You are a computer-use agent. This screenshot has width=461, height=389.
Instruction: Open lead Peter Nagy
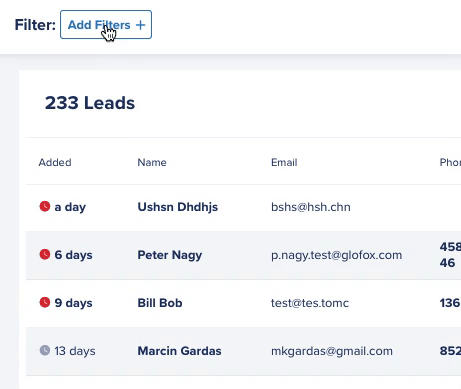click(170, 255)
